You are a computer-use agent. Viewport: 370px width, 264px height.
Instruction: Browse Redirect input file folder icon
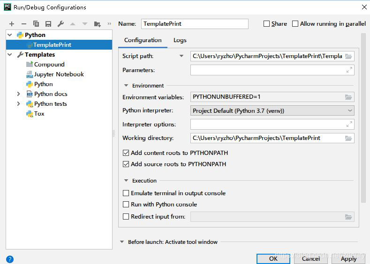click(x=348, y=217)
